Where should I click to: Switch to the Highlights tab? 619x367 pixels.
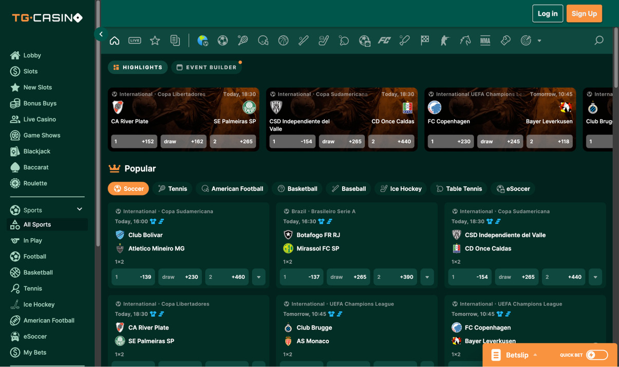[138, 67]
